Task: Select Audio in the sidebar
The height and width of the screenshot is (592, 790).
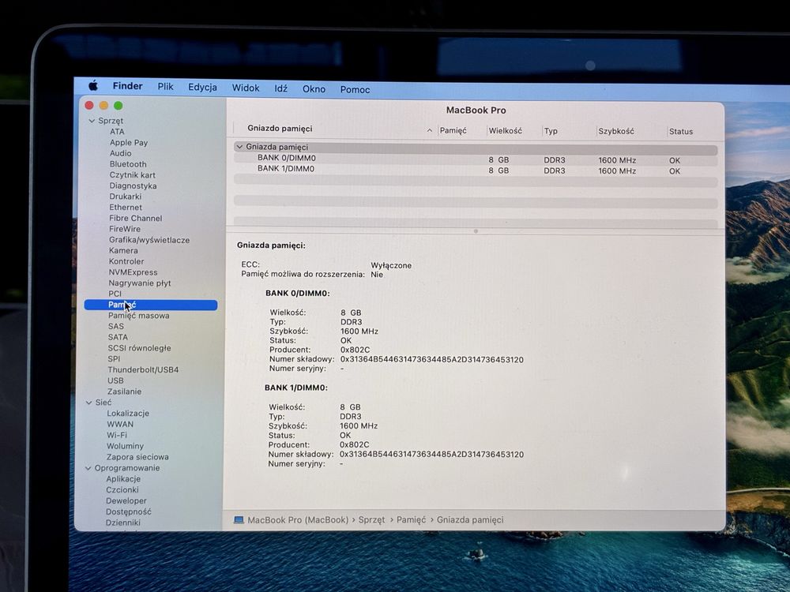Action: pyautogui.click(x=120, y=153)
